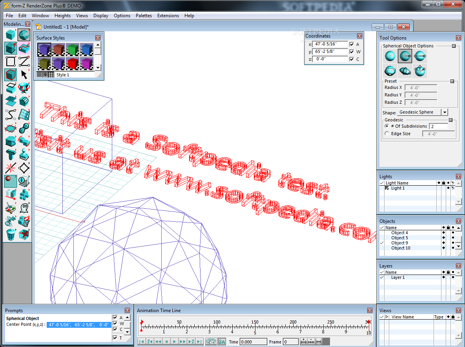The image size is (465, 347).
Task: Open the Palettes menu
Action: pyautogui.click(x=144, y=16)
